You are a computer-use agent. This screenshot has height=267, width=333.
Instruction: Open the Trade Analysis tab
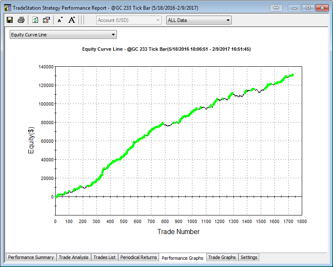pos(73,257)
